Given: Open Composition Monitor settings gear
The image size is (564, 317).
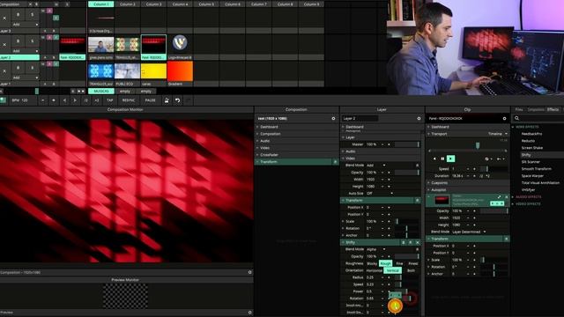Looking at the screenshot, I should (x=249, y=272).
